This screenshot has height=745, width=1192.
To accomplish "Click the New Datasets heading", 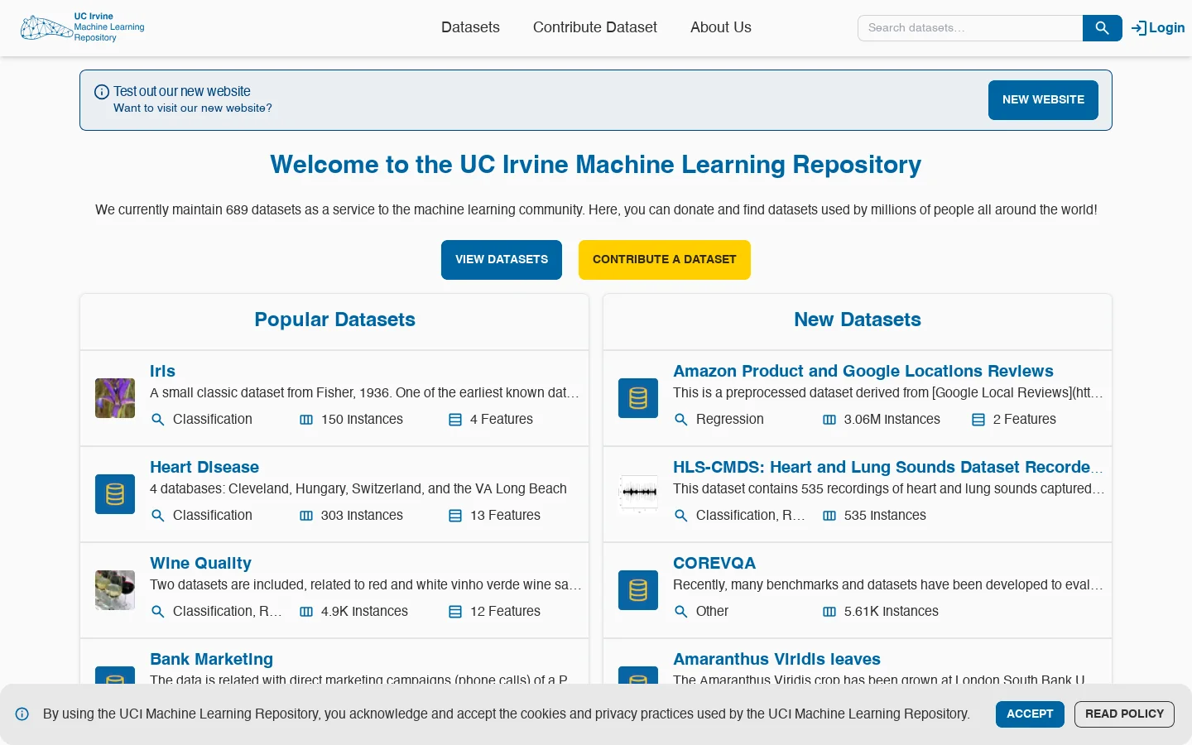I will pyautogui.click(x=858, y=320).
